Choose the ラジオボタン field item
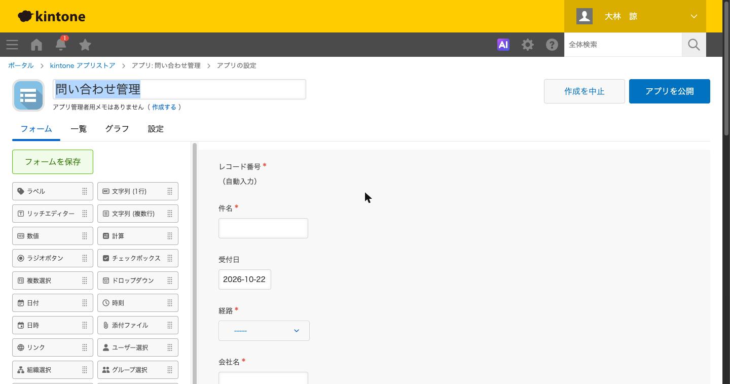Screen dimensions: 730x384 point(53,258)
